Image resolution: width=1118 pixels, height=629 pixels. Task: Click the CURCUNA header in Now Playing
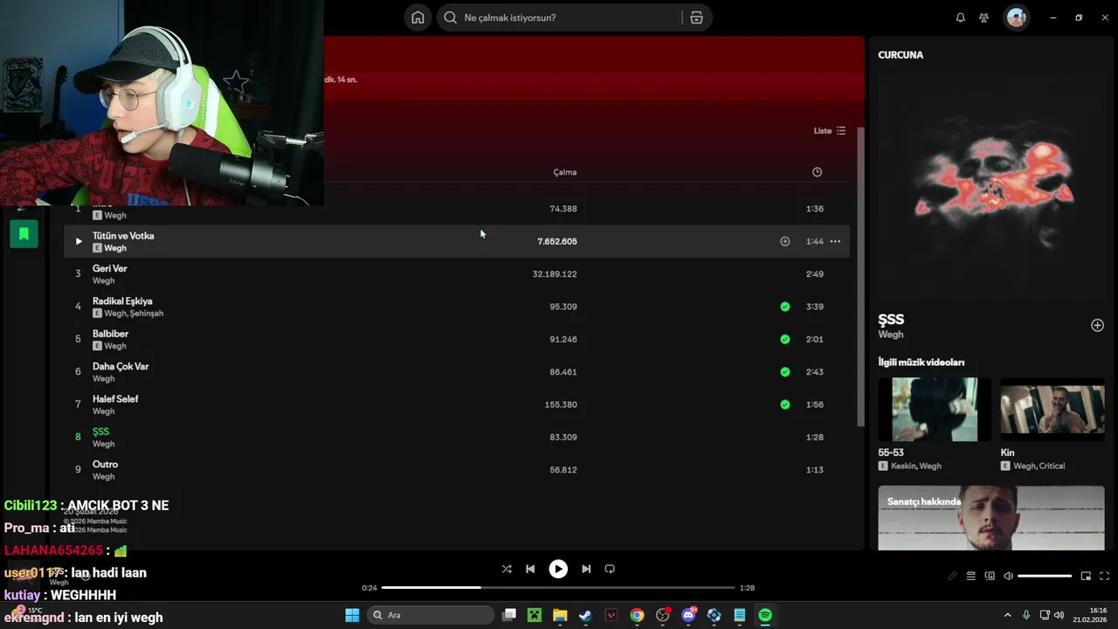coord(901,55)
